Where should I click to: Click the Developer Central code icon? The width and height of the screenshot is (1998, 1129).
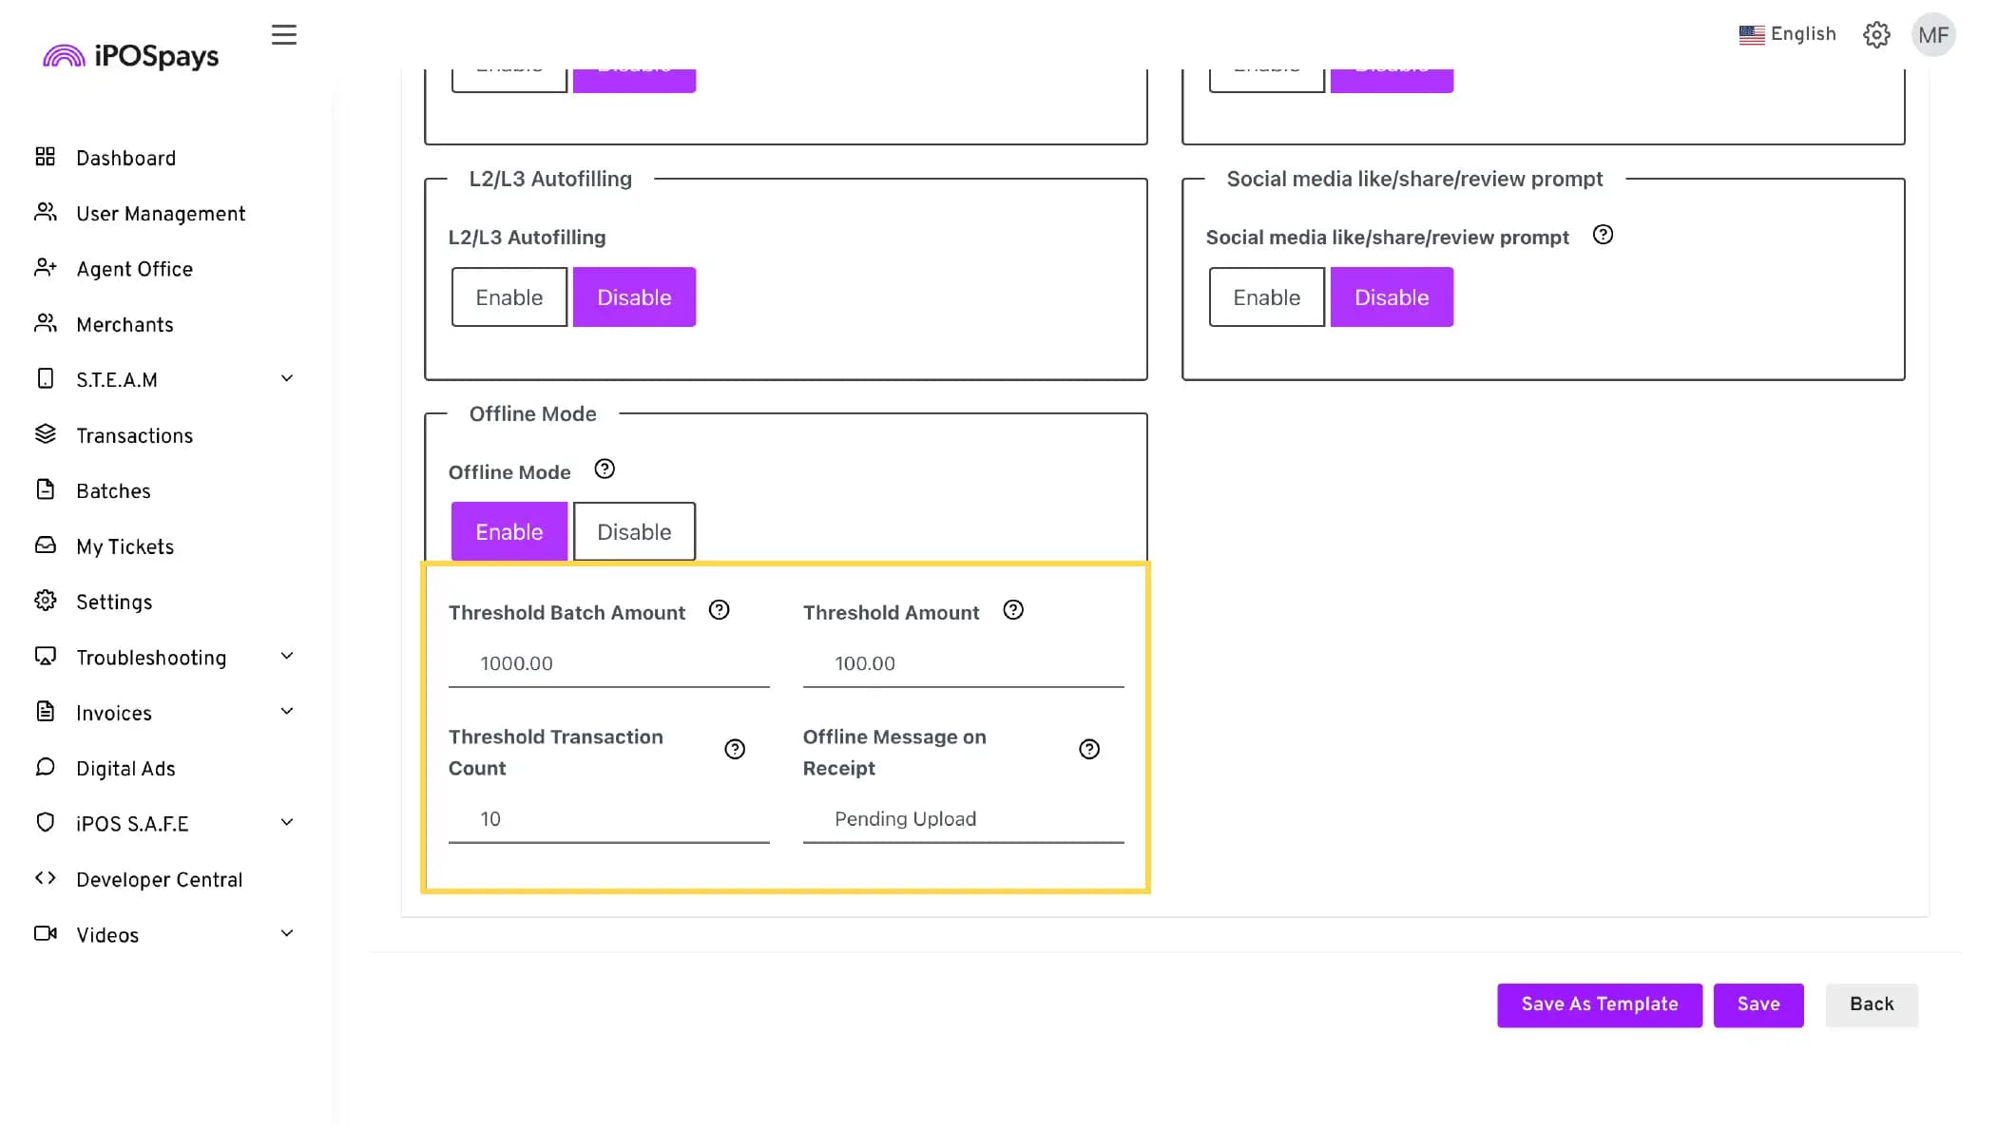point(46,878)
